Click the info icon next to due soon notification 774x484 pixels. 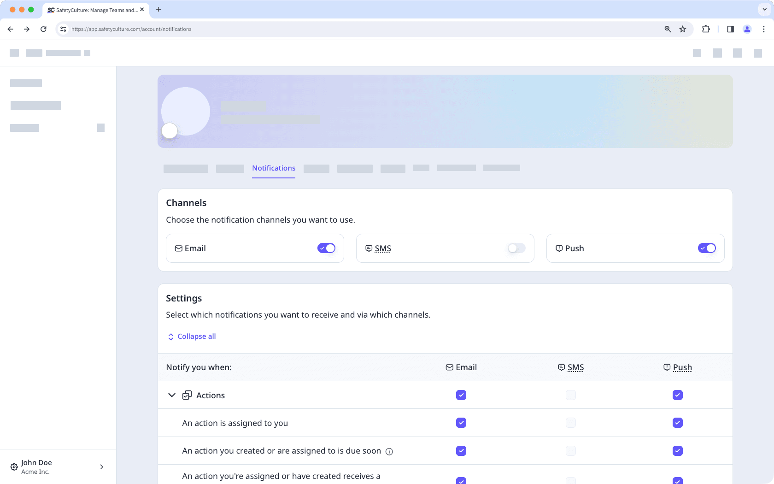pos(389,451)
